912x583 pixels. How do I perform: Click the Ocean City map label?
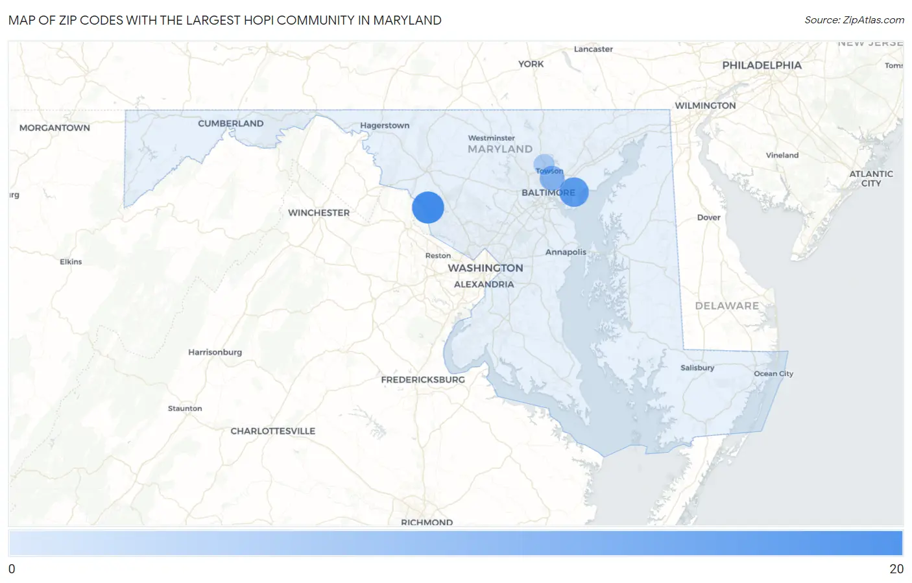coord(773,374)
